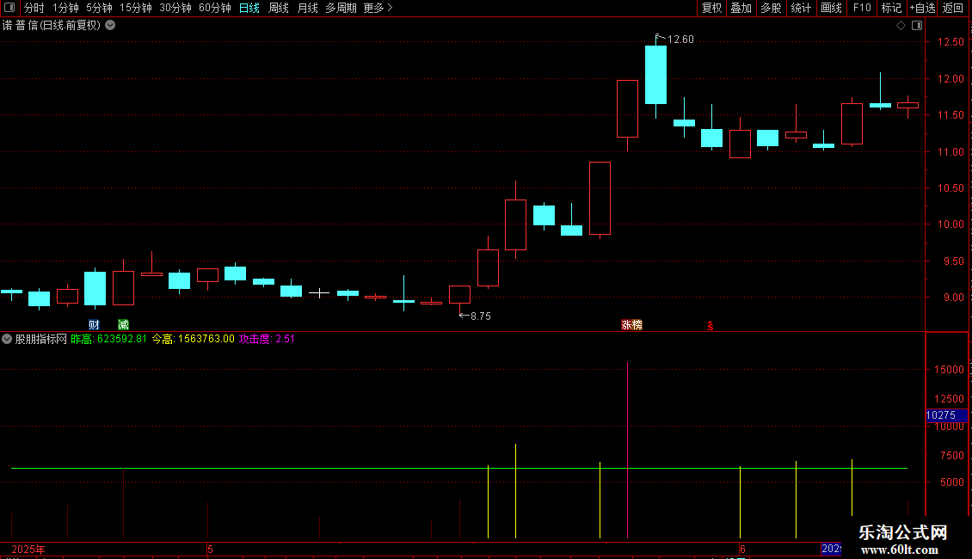972x559 pixels.
Task: Click the 9.00 price axis label
Action: click(x=953, y=298)
